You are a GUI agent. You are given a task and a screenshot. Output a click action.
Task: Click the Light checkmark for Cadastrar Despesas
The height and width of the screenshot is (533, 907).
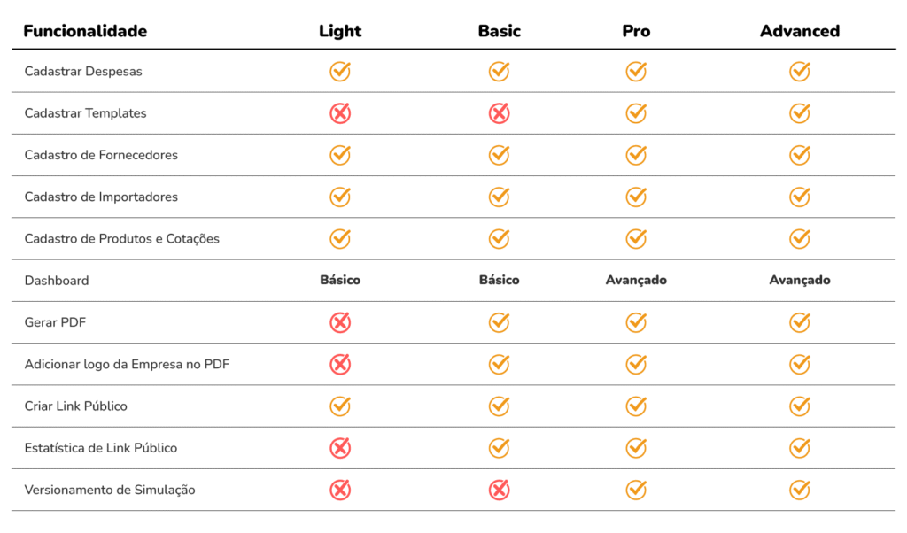tap(340, 72)
